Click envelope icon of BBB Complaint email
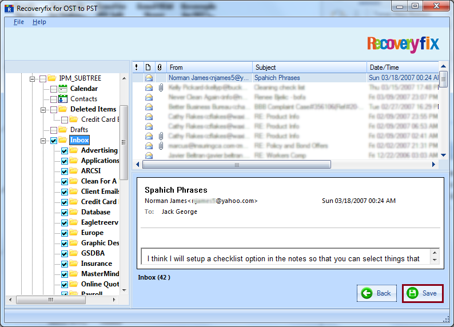 (x=149, y=107)
